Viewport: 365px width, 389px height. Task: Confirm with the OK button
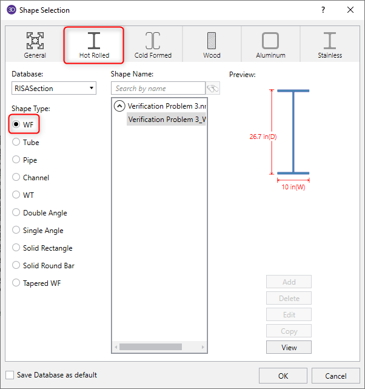click(283, 376)
